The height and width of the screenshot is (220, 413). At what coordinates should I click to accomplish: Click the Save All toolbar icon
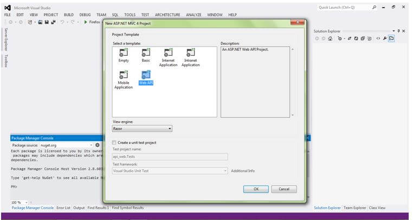tap(53, 22)
